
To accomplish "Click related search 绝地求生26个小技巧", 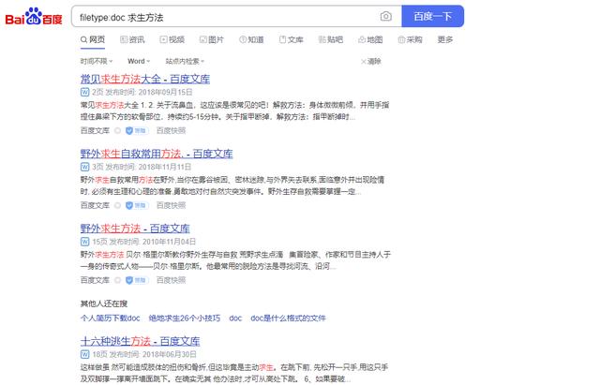I will click(x=185, y=318).
